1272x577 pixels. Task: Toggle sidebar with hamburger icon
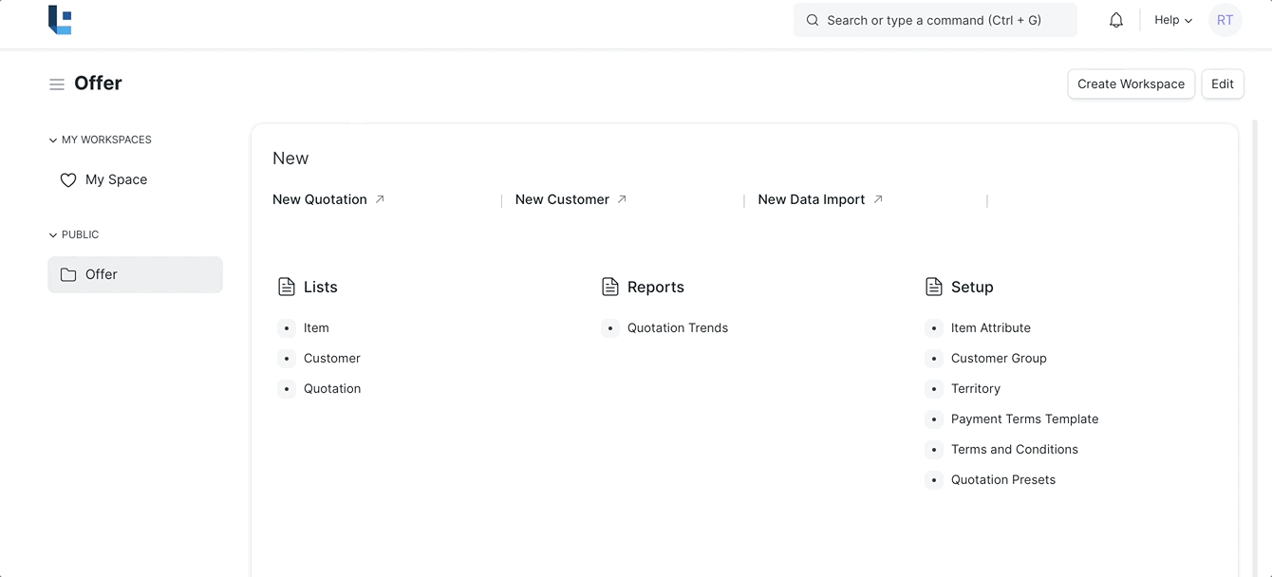click(x=57, y=84)
